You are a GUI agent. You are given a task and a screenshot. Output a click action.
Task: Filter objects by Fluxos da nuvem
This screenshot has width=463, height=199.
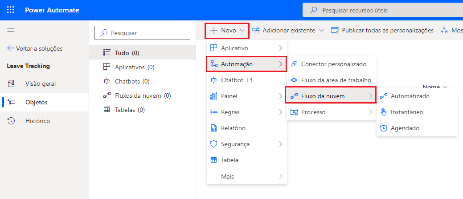143,96
